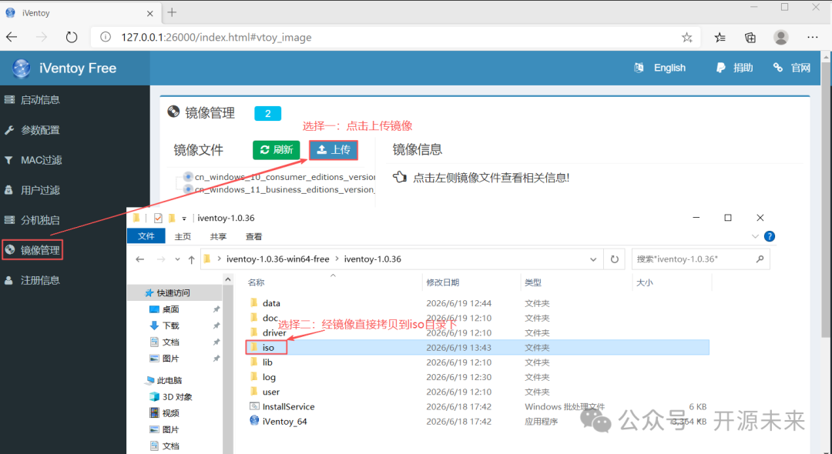Open the browser favorites list icon
This screenshot has height=454, width=832.
pyautogui.click(x=720, y=37)
